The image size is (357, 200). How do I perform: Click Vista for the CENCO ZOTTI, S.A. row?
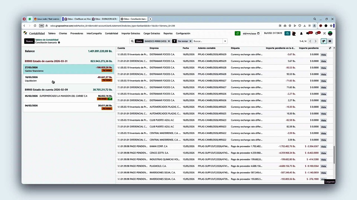point(323,153)
